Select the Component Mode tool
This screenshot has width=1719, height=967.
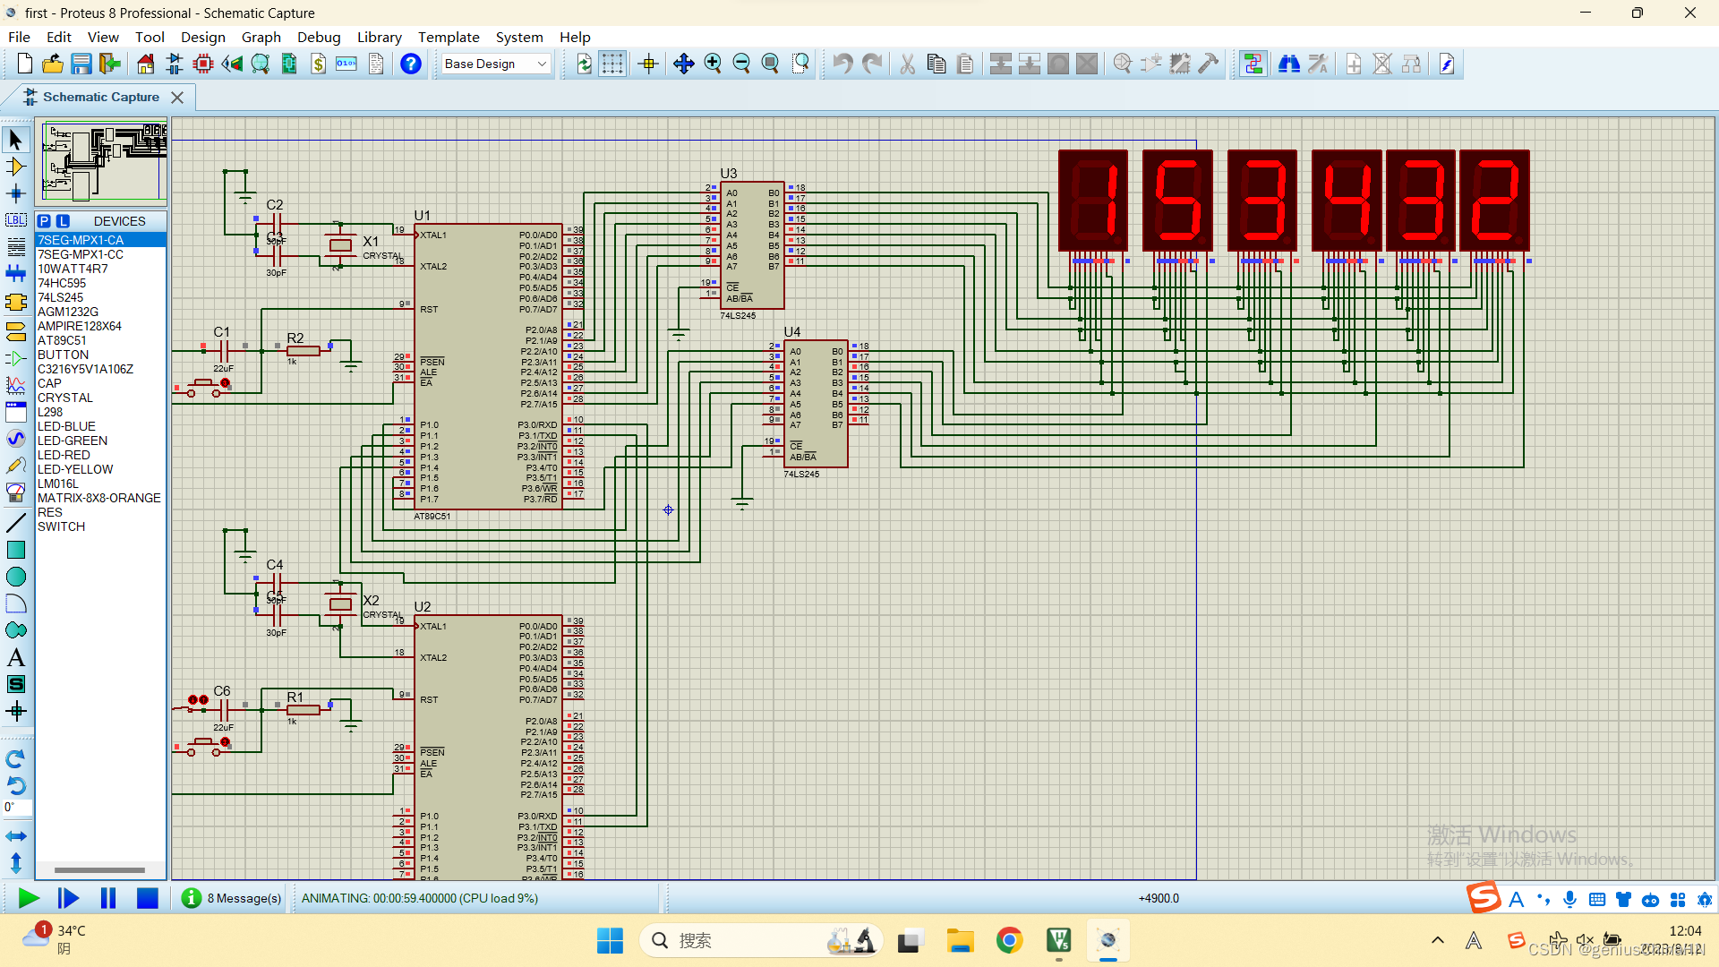[x=15, y=167]
